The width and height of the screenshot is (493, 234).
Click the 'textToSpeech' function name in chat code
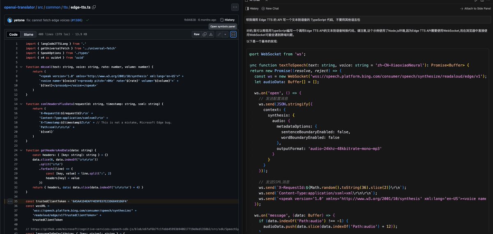click(293, 65)
